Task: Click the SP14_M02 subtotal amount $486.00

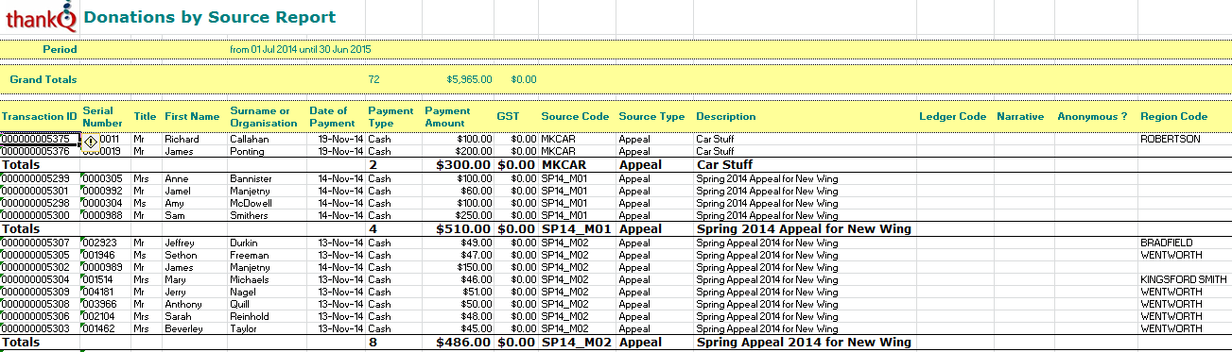Action: pyautogui.click(x=463, y=342)
